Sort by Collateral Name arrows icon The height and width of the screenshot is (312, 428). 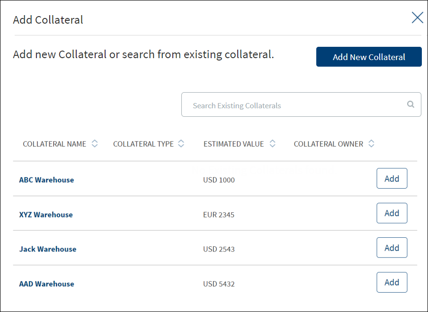click(95, 144)
